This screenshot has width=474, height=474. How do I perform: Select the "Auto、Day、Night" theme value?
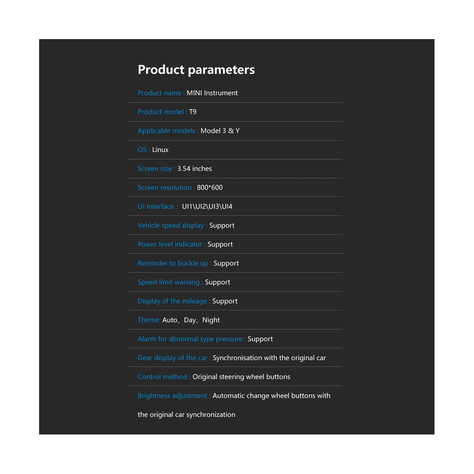pyautogui.click(x=191, y=320)
